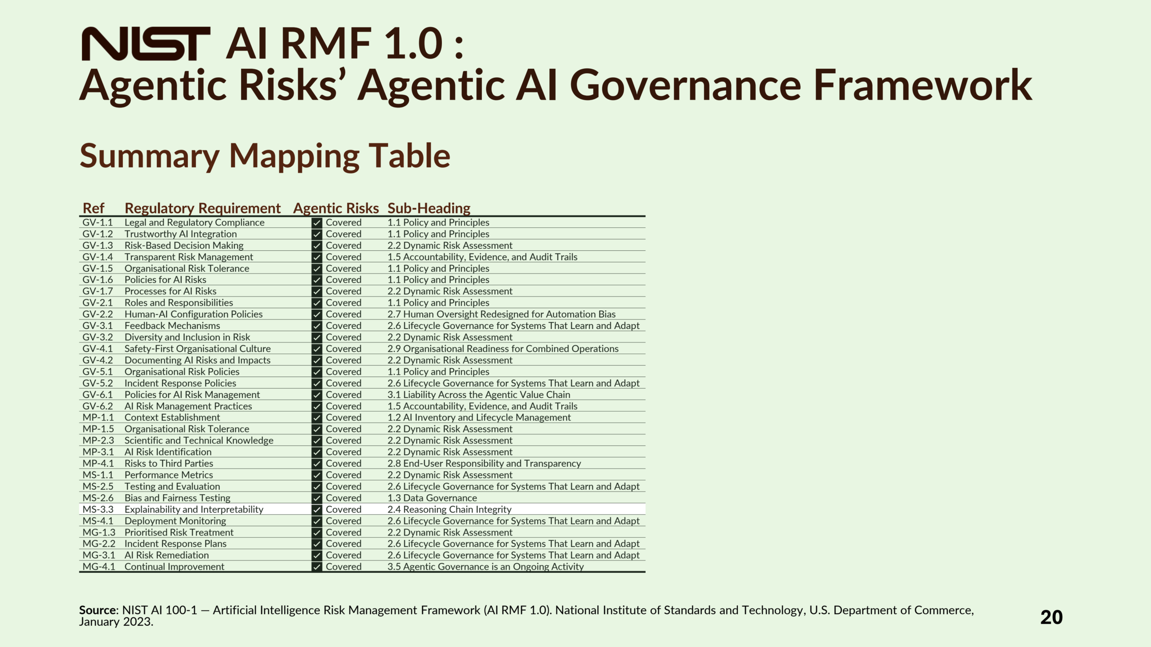Select Organisational Risk Policies in GV-5.1 row

tap(182, 372)
